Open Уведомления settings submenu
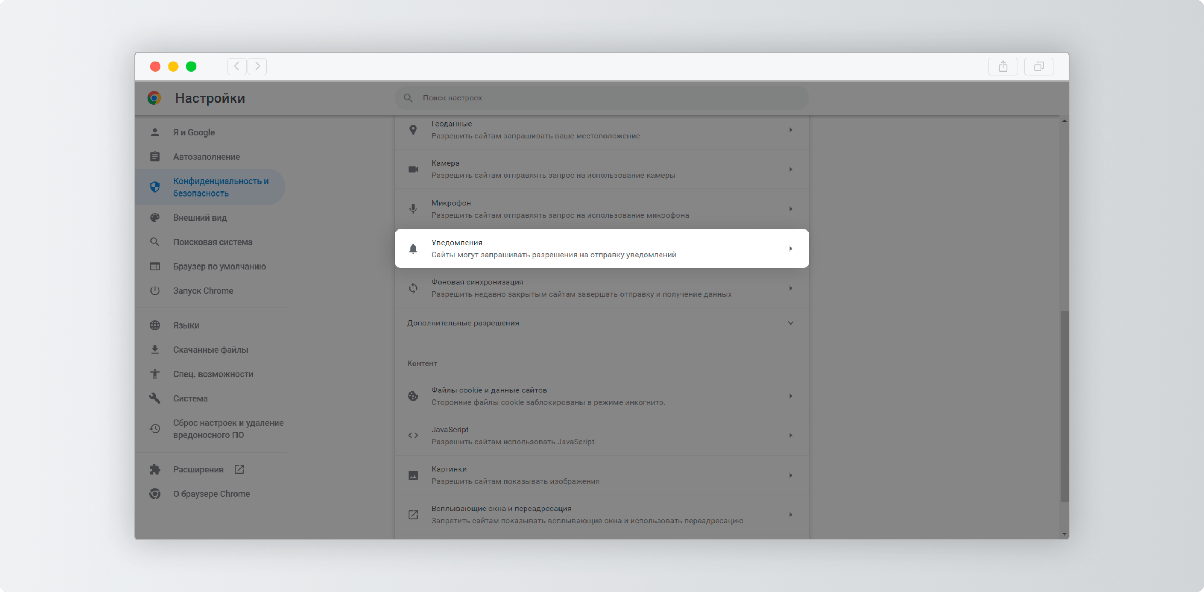 601,248
